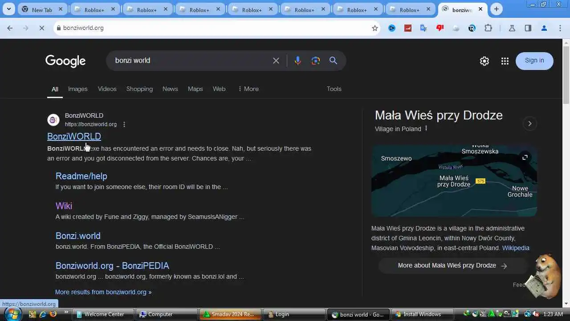Open Chrome Labs flask icon
This screenshot has height=321, width=570.
(x=512, y=28)
